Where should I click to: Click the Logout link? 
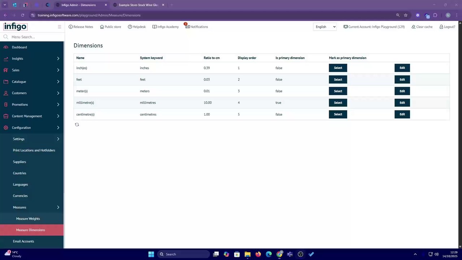click(447, 27)
